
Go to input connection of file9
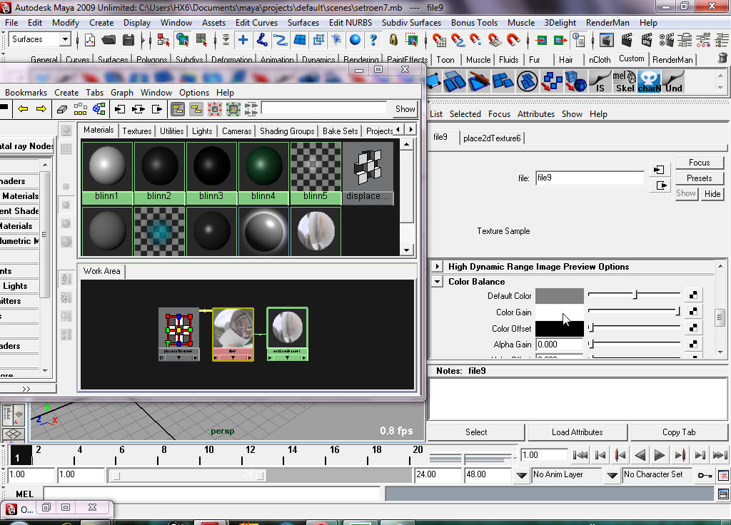pos(659,170)
